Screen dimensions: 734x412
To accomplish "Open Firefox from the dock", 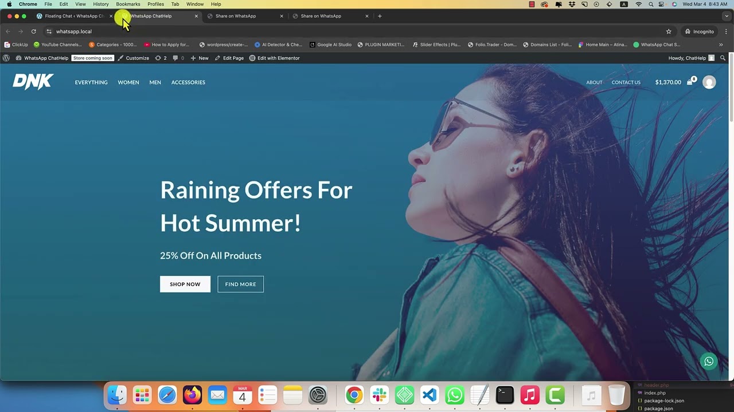I will coord(193,395).
